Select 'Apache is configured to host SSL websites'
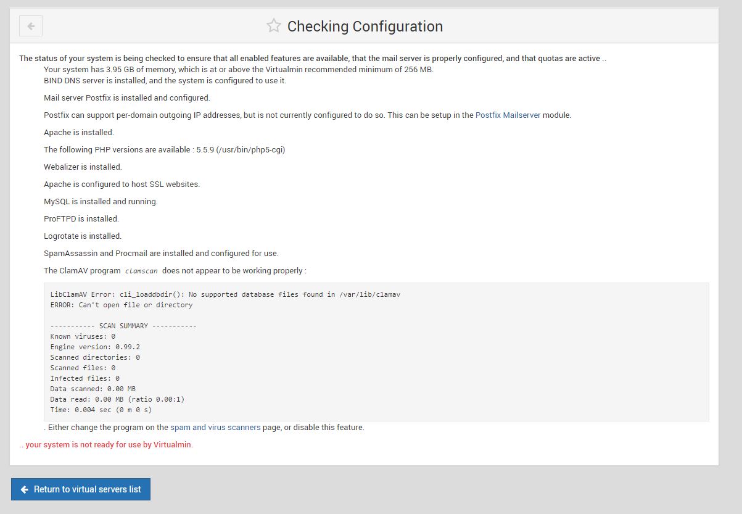 122,184
